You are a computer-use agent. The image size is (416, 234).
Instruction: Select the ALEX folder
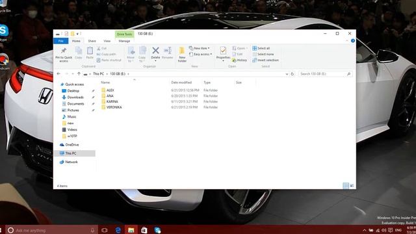[x=110, y=90]
